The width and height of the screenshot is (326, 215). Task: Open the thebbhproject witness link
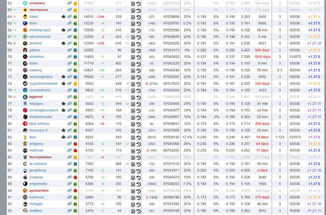click(x=40, y=30)
